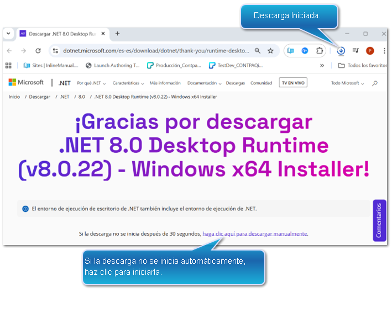
Task: Open the reading book extension icon
Action: [x=290, y=51]
